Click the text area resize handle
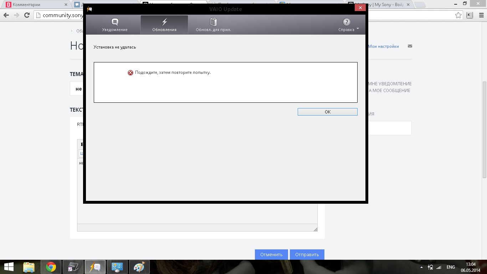487x274 pixels. click(315, 229)
